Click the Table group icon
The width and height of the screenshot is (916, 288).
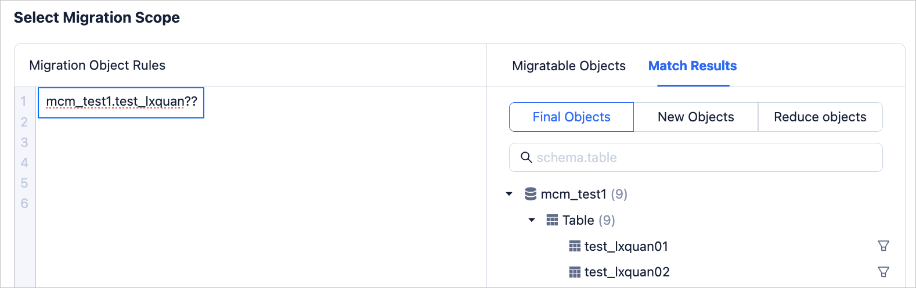pyautogui.click(x=552, y=220)
